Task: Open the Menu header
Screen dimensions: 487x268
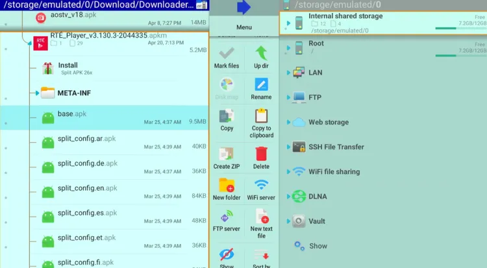Action: coord(243,27)
